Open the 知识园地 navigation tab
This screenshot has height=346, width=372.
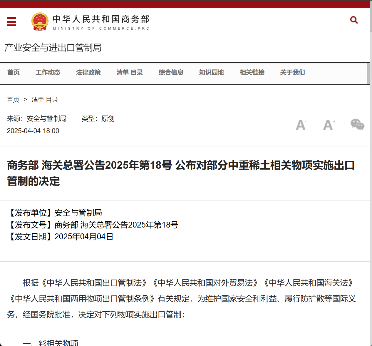(212, 72)
